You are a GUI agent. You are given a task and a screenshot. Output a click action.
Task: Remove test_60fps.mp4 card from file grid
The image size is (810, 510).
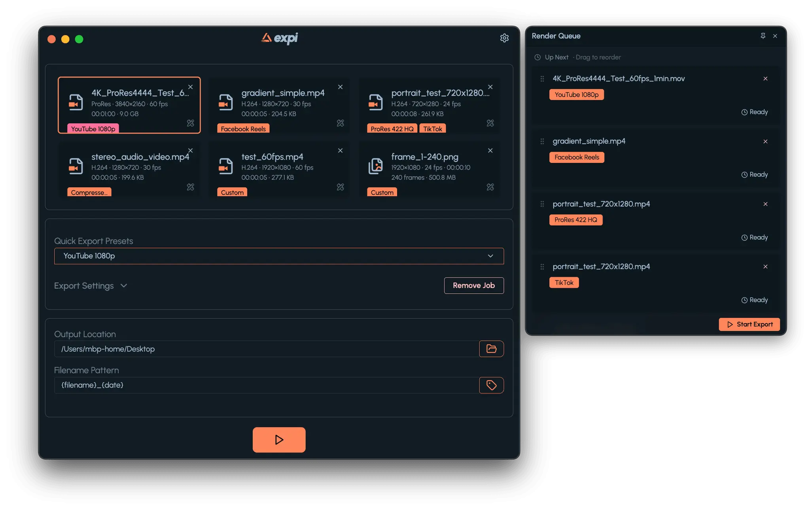tap(340, 151)
